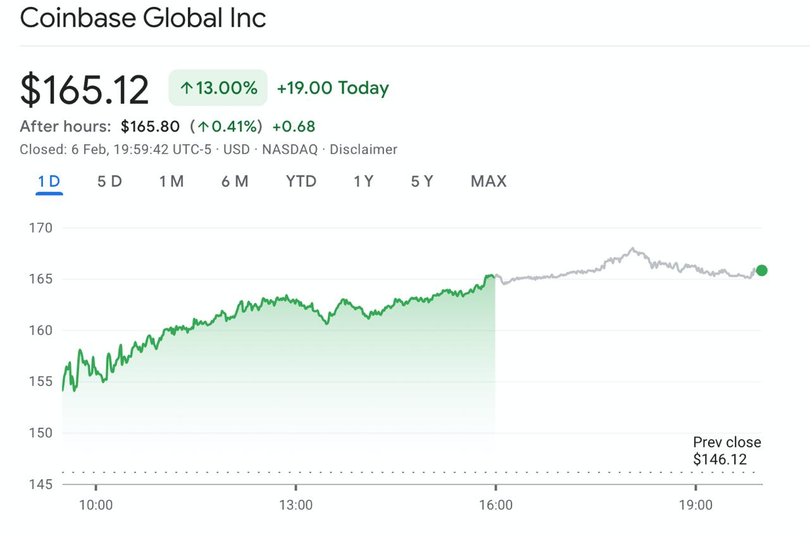The height and width of the screenshot is (536, 810).
Task: Select the YTD tab
Action: point(301,182)
